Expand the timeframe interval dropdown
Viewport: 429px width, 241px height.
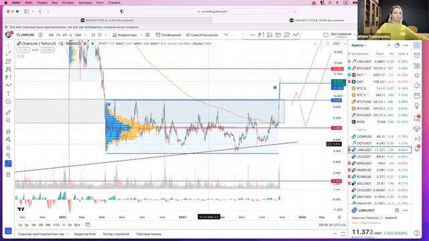85,35
